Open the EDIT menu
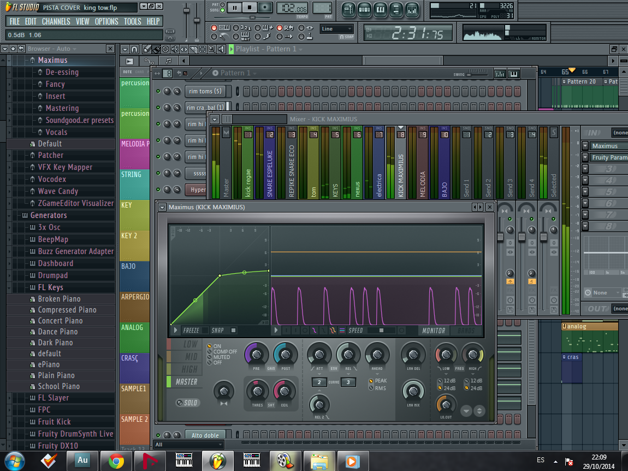This screenshot has height=471, width=628. (31, 22)
